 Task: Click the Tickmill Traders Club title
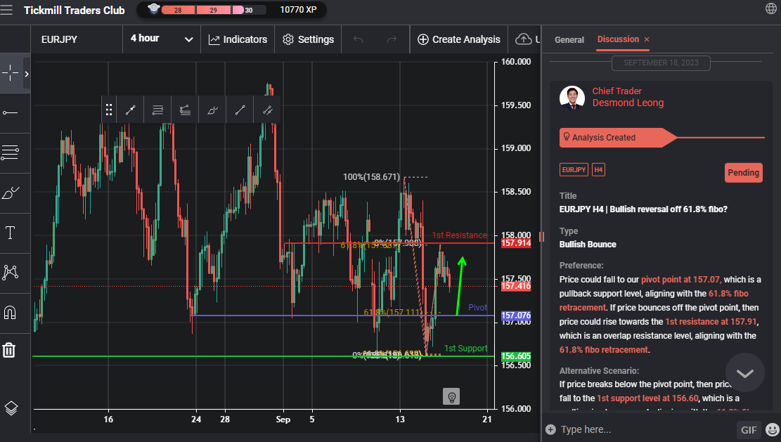click(75, 10)
